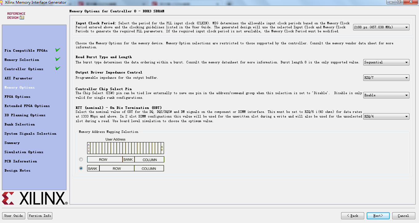Click the green checkmark beside Memory Selection

(58, 59)
